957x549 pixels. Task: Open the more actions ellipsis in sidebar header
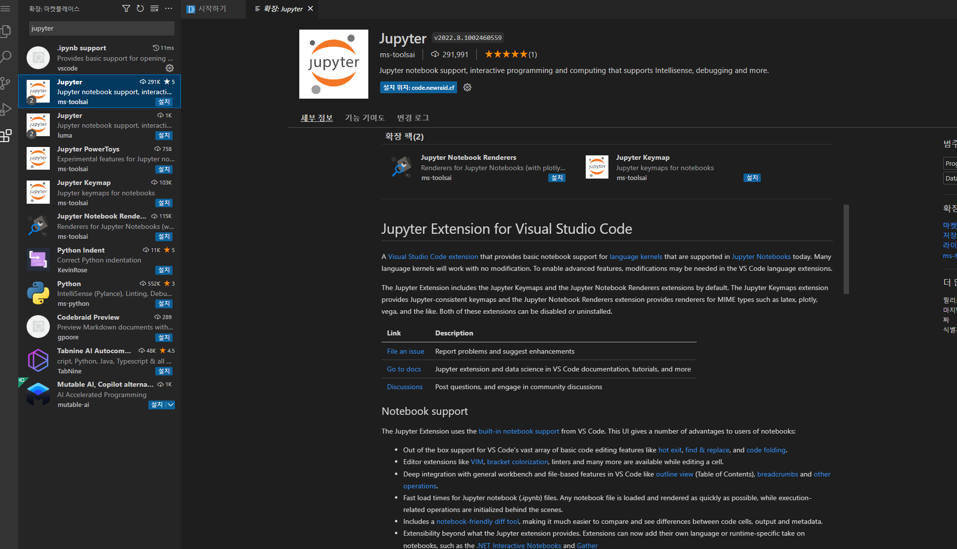(x=169, y=8)
